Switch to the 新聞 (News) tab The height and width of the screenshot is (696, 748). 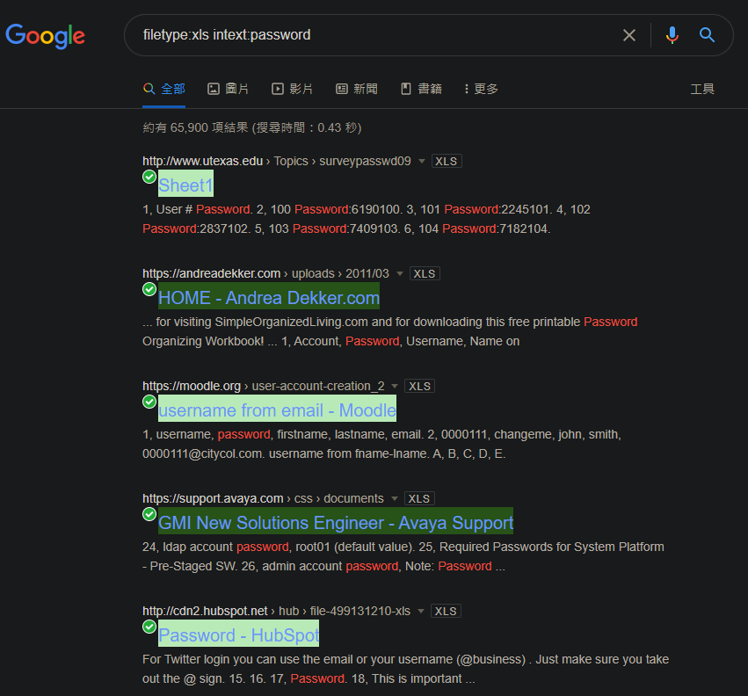click(357, 90)
